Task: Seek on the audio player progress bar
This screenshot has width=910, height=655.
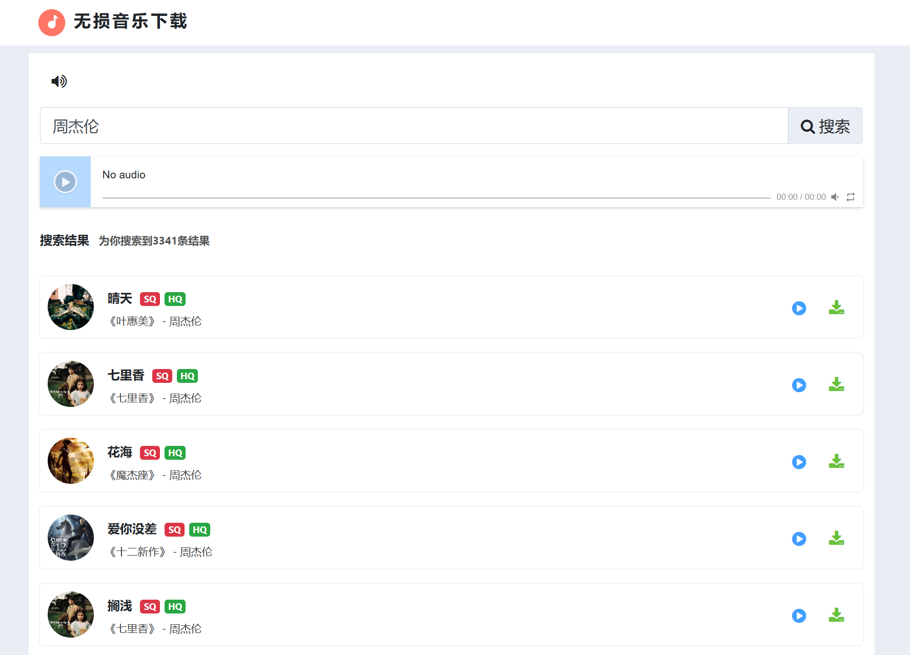Action: [436, 197]
